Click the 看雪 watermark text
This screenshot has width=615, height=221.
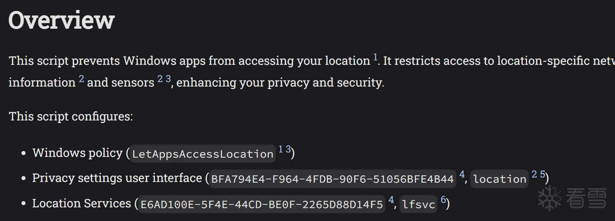click(x=586, y=198)
